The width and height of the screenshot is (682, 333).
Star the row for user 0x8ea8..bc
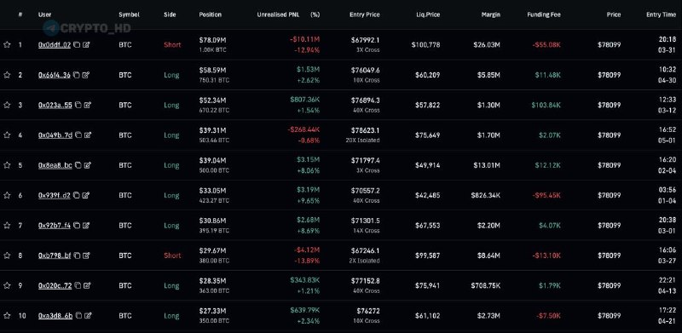coord(7,165)
